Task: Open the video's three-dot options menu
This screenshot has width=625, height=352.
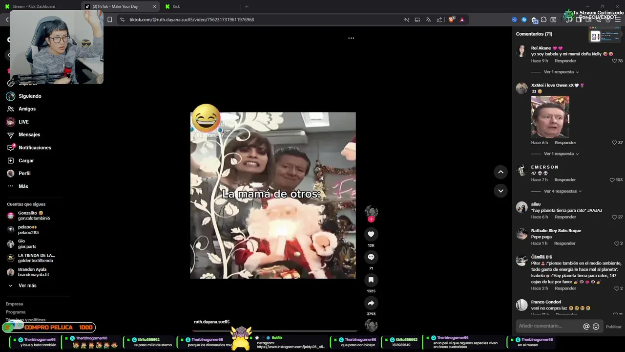Action: pos(351,38)
